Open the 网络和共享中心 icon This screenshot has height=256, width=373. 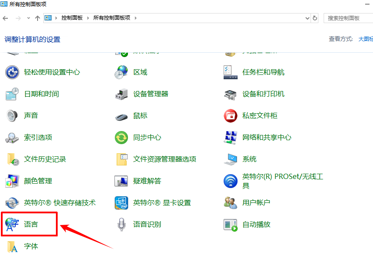231,138
